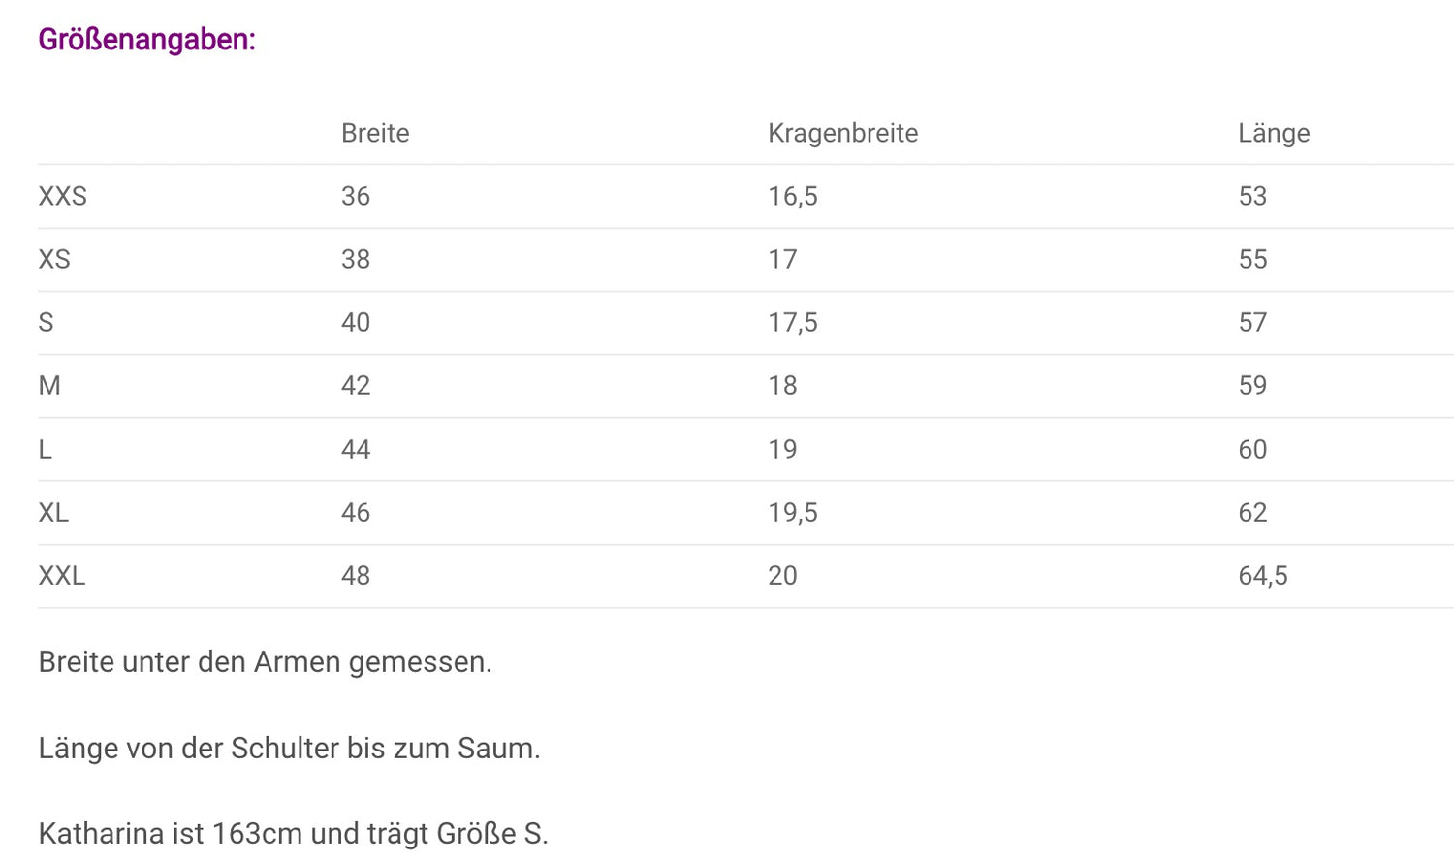Viewport: 1454px width, 863px height.
Task: Select the XS size row label
Action: point(54,259)
